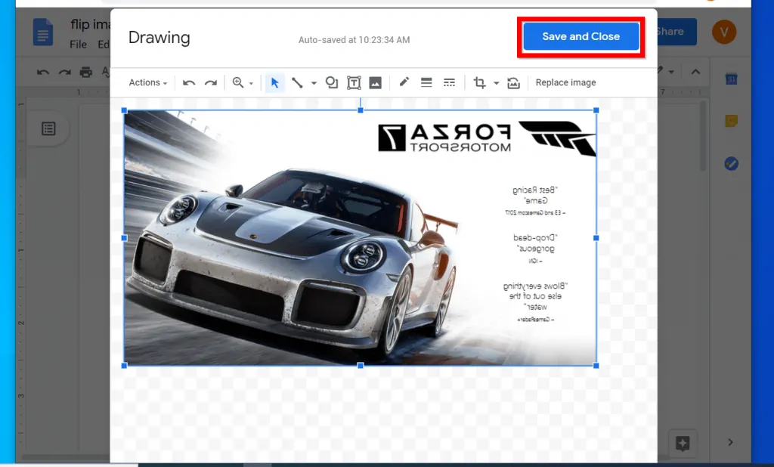
Task: Click the Insert image icon
Action: click(x=375, y=82)
